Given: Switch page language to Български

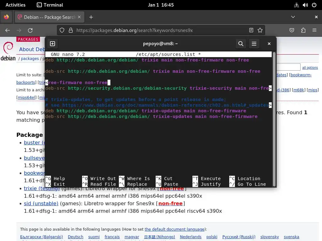Looking at the screenshot, I should 42,237.
